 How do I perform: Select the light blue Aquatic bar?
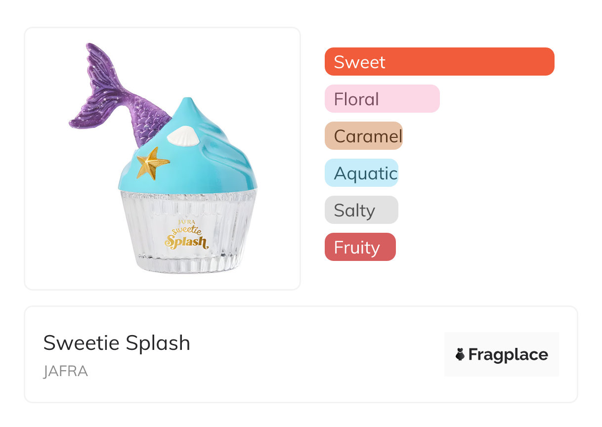[x=361, y=173]
